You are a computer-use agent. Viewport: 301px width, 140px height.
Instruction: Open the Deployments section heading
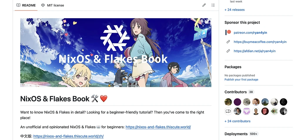point(236,134)
